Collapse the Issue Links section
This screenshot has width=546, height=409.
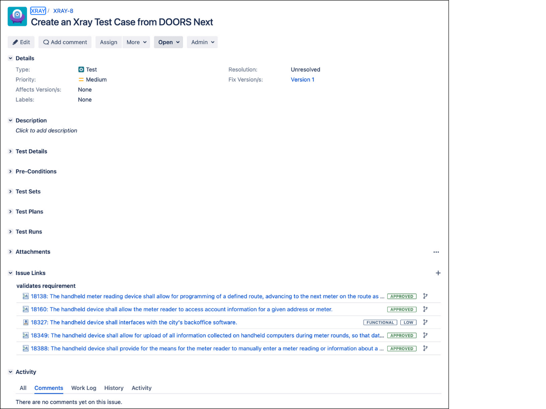click(10, 273)
